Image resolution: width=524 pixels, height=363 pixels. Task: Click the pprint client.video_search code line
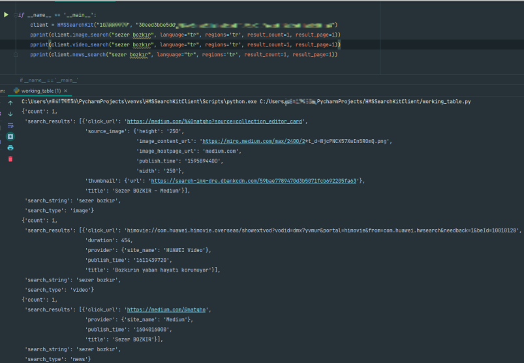(x=185, y=44)
